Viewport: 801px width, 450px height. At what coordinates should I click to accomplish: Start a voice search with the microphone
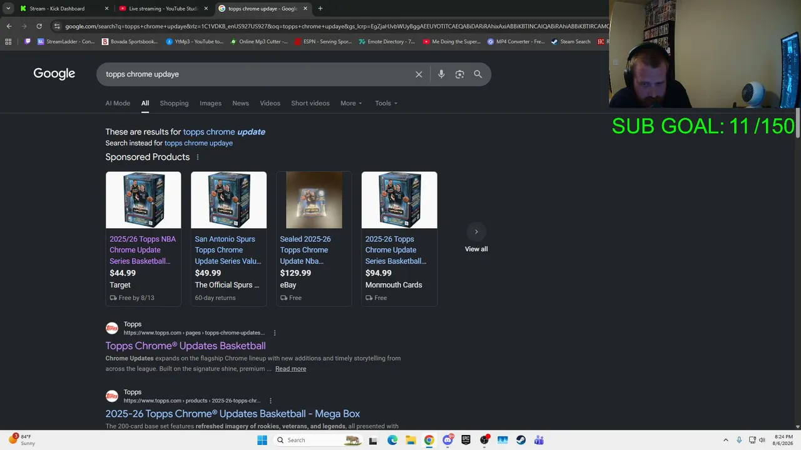coord(441,74)
